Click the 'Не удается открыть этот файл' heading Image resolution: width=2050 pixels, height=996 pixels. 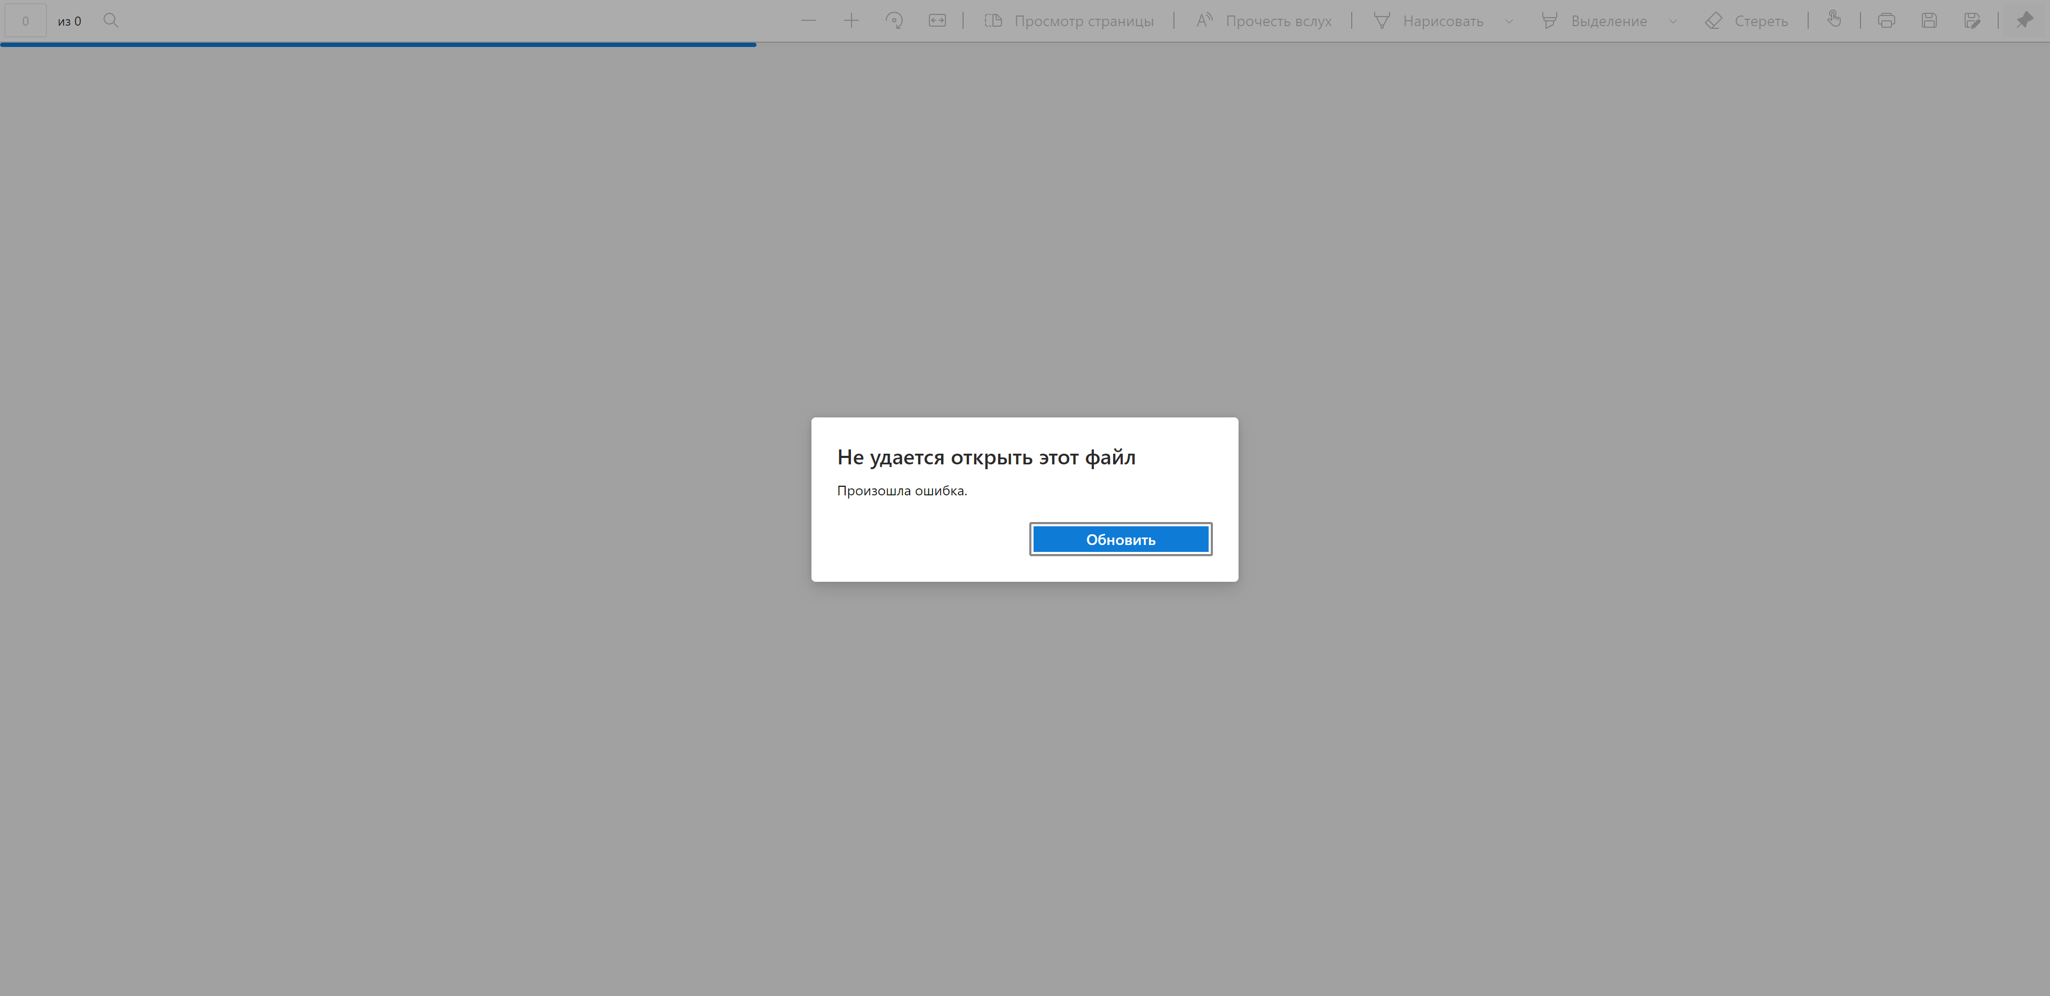tap(986, 457)
